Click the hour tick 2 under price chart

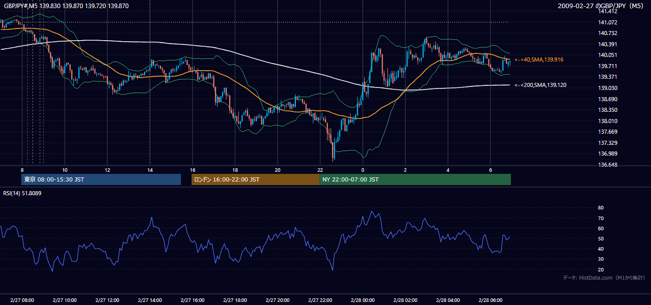tap(405, 170)
